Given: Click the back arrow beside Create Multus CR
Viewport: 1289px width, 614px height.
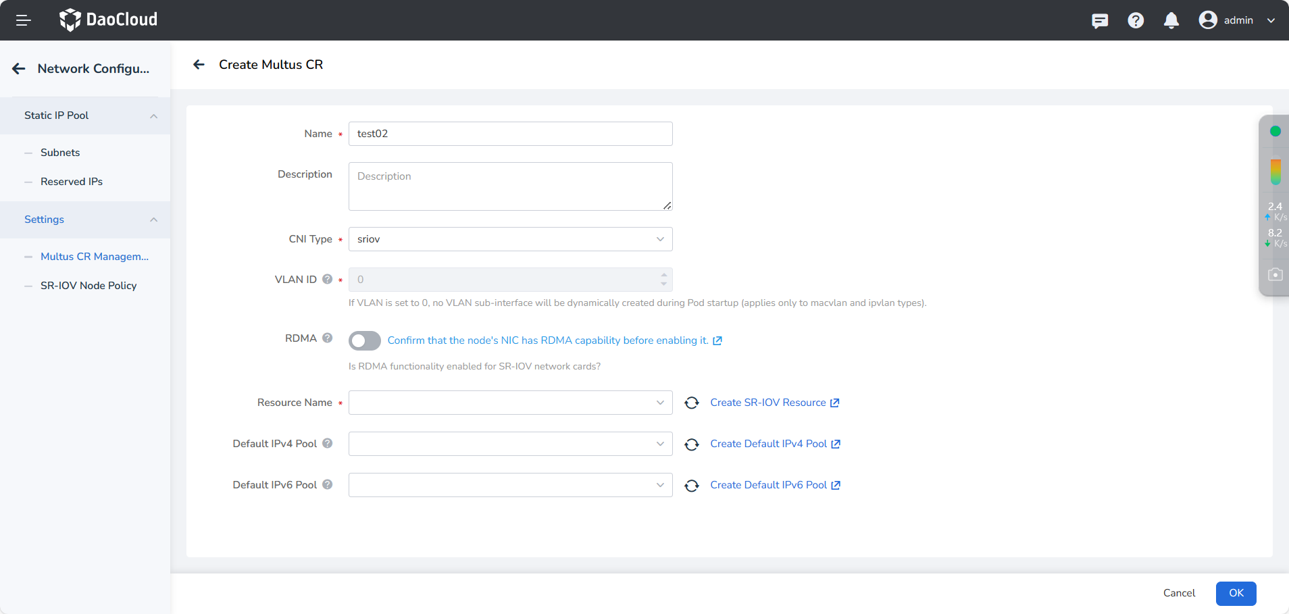Looking at the screenshot, I should [x=199, y=65].
